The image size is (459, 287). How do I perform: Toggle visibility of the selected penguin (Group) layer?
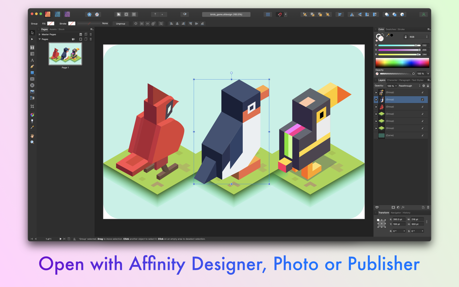coord(423,100)
